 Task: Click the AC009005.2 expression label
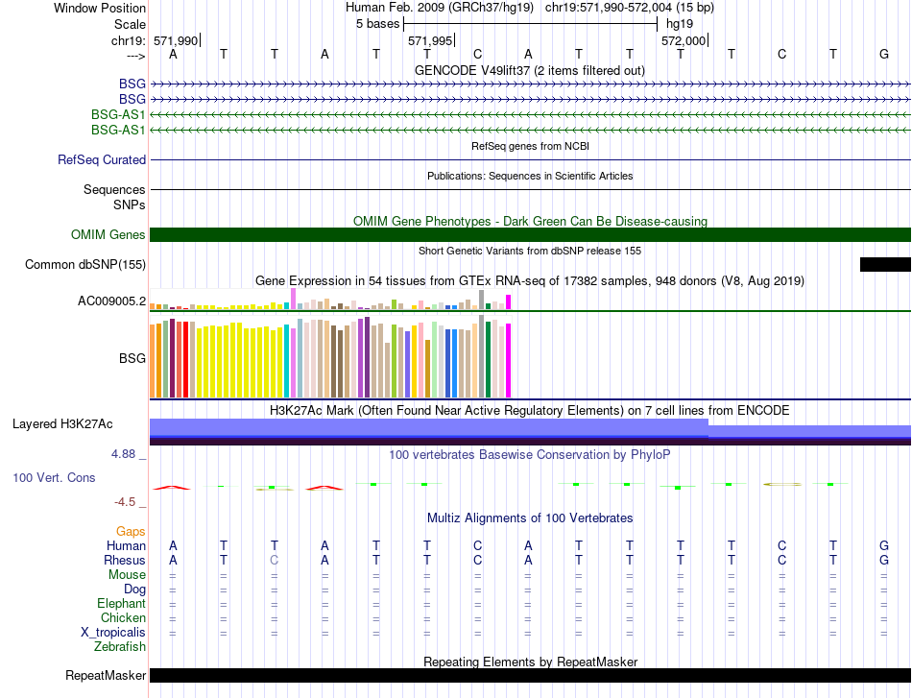click(x=111, y=301)
